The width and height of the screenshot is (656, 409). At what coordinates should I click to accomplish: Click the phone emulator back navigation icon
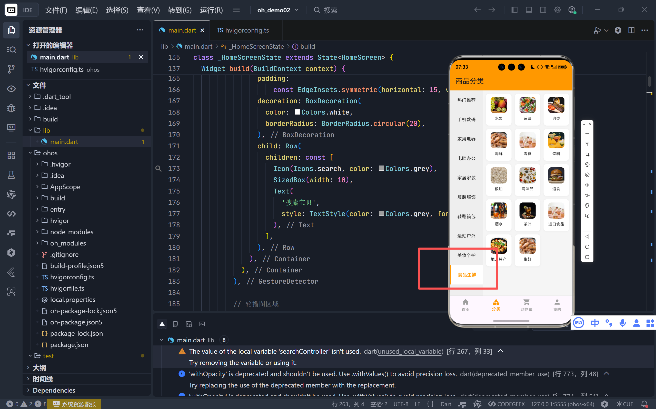click(587, 237)
